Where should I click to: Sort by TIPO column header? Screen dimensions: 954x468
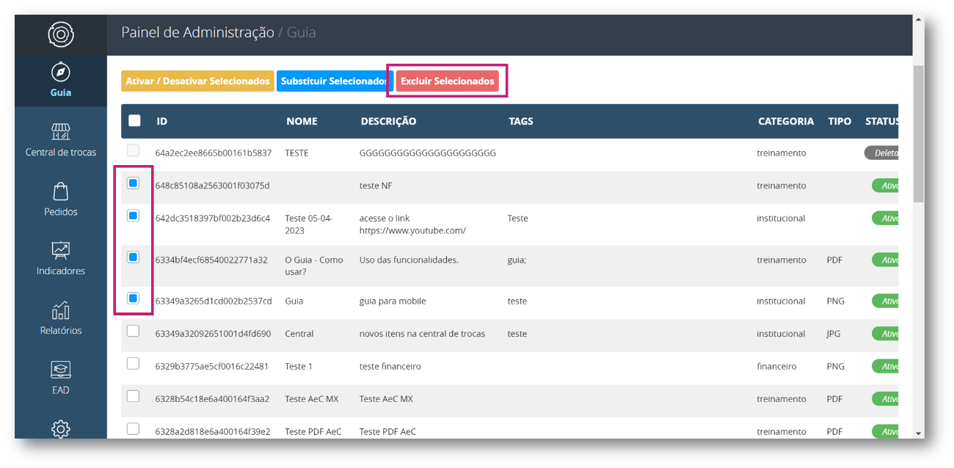coord(840,122)
